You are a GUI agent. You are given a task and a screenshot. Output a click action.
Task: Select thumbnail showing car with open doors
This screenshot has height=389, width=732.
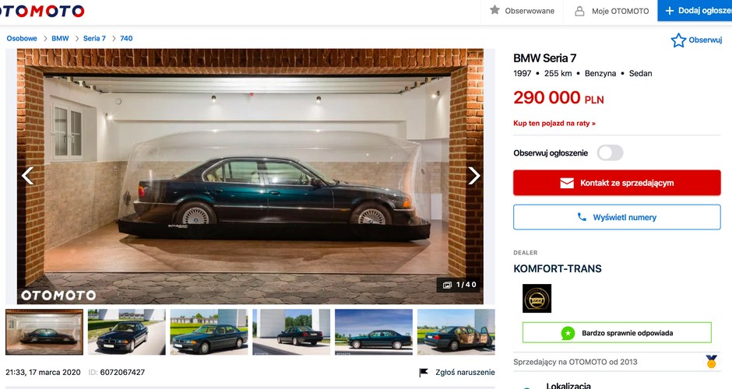point(456,332)
